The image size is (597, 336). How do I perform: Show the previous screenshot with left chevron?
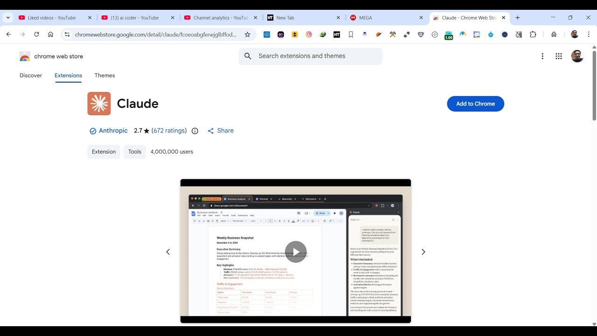168,252
